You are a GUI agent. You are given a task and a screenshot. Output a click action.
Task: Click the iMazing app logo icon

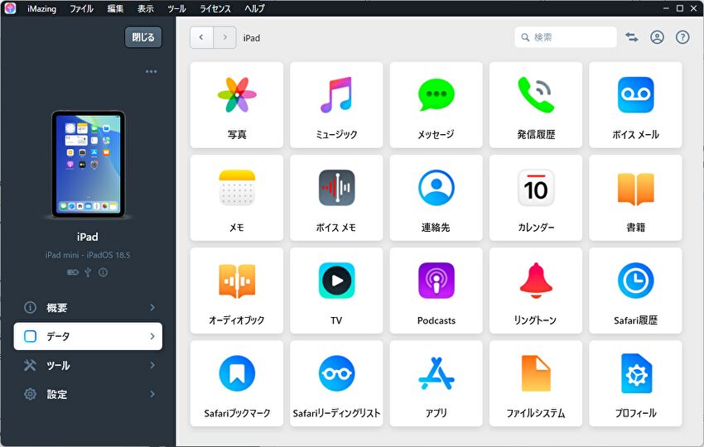click(x=10, y=8)
